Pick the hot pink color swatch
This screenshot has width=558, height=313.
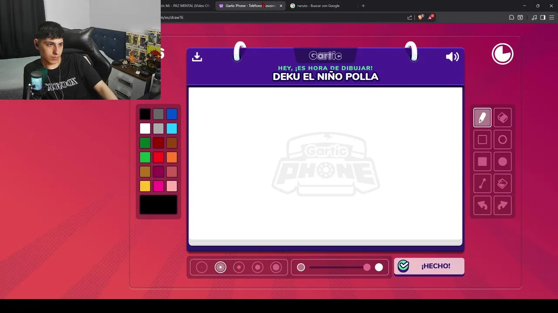pos(158,186)
